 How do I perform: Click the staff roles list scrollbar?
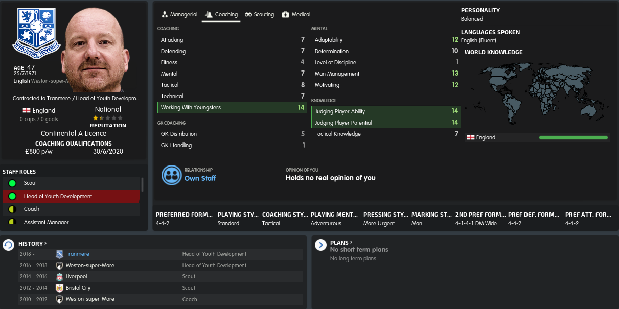142,184
